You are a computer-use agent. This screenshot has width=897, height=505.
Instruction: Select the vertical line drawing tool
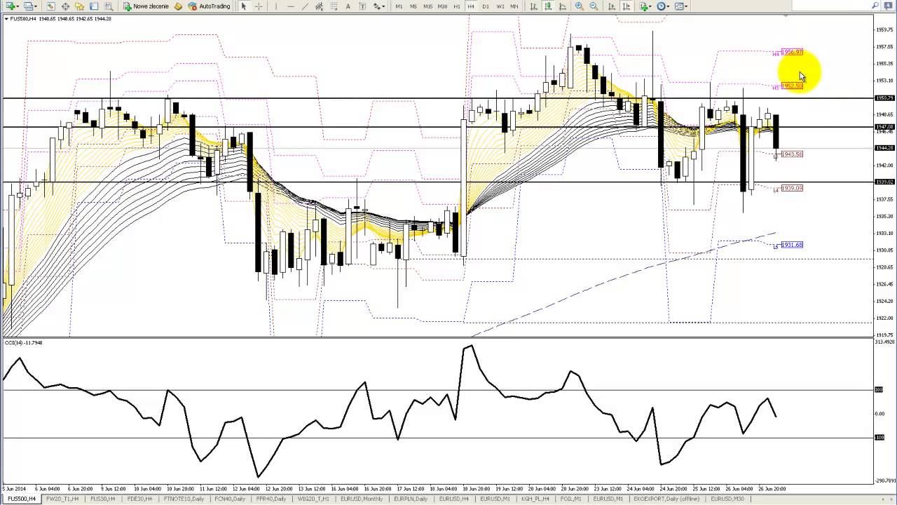[x=276, y=6]
